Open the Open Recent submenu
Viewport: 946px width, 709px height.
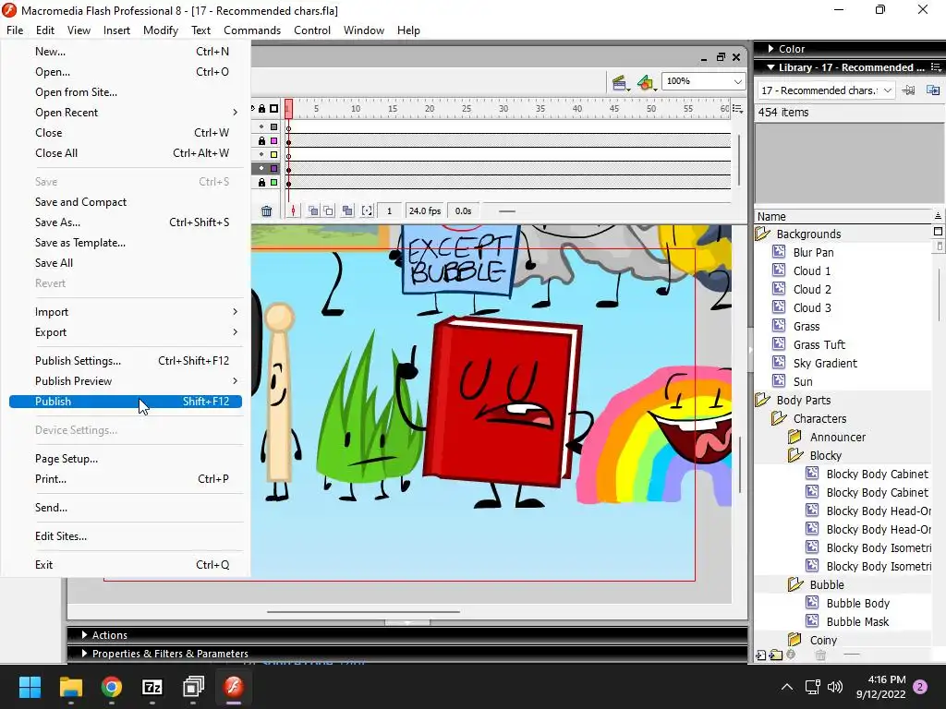click(126, 112)
